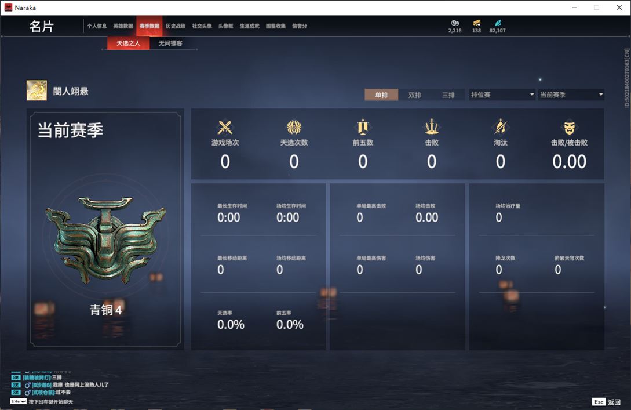
Task: Click the 场均移动距离 stat
Action: pos(291,266)
